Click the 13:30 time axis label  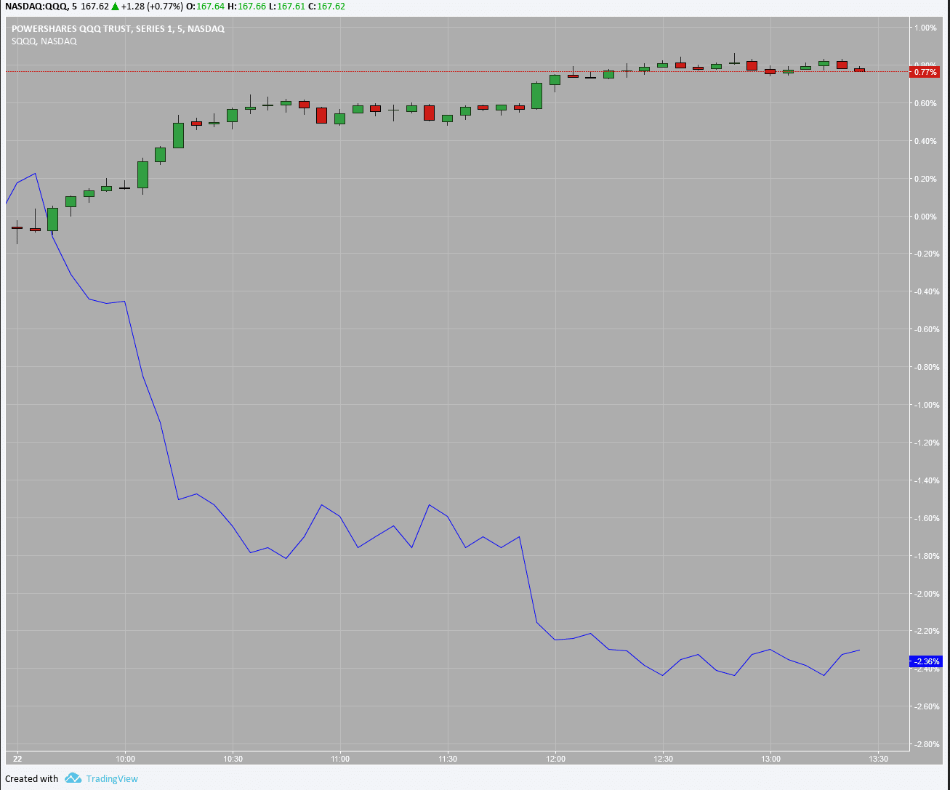(x=878, y=759)
